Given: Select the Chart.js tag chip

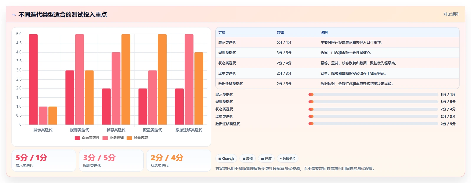Looking at the screenshot, I should [226, 159].
